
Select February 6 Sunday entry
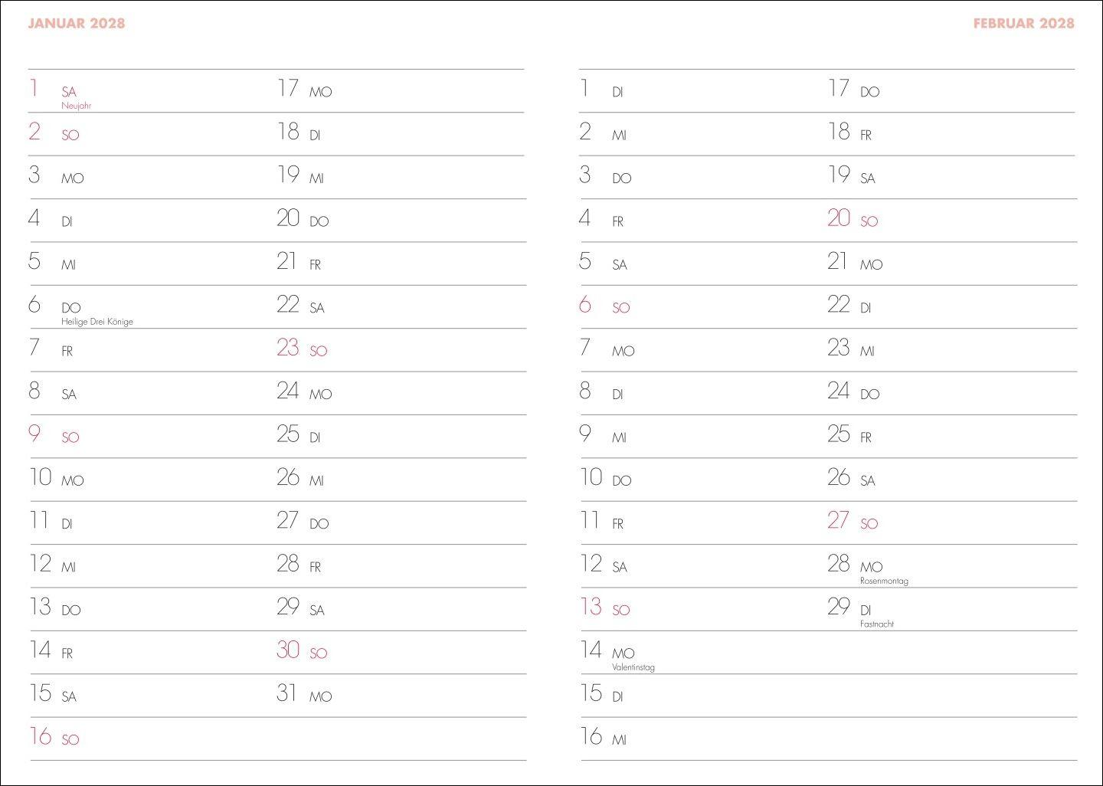pyautogui.click(x=604, y=306)
